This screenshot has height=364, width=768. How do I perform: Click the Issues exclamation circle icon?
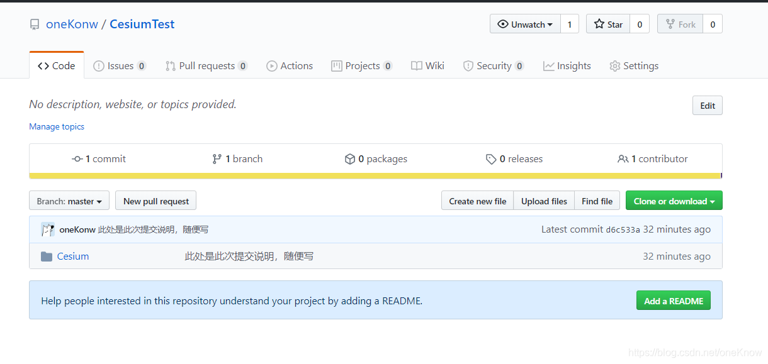point(99,66)
